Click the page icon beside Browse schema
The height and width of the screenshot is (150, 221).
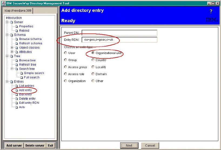pyautogui.click(x=17, y=39)
